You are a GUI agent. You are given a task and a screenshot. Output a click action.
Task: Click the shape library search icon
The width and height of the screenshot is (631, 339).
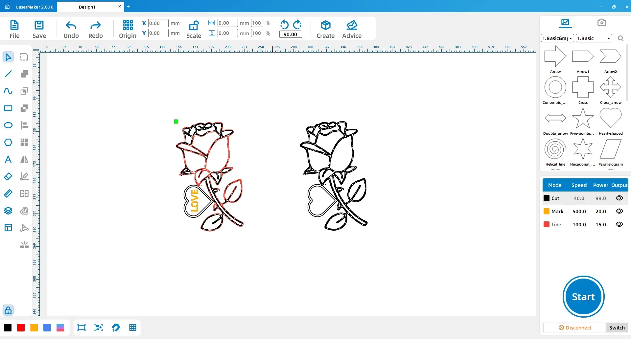(620, 38)
